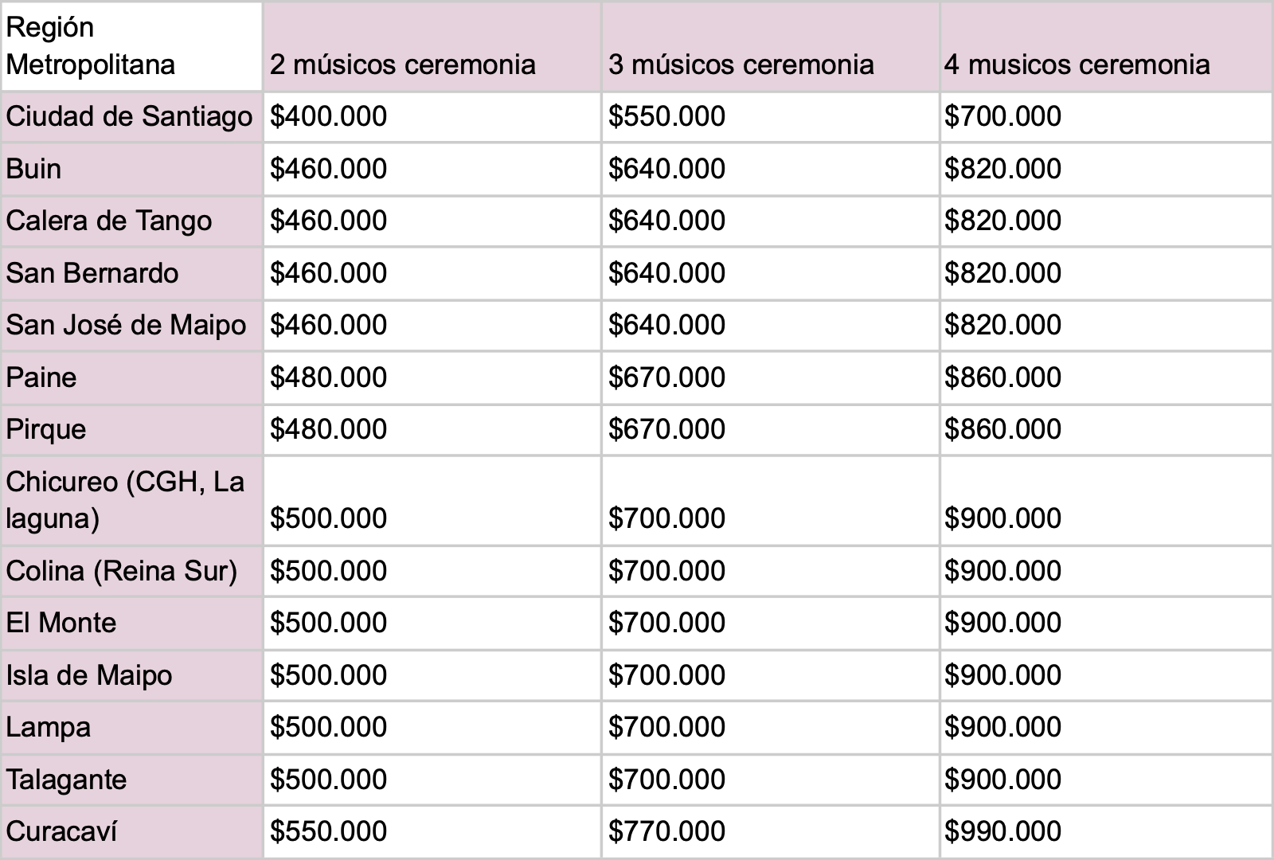The width and height of the screenshot is (1274, 860).
Task: Click the El Monte row label
Action: point(131,623)
